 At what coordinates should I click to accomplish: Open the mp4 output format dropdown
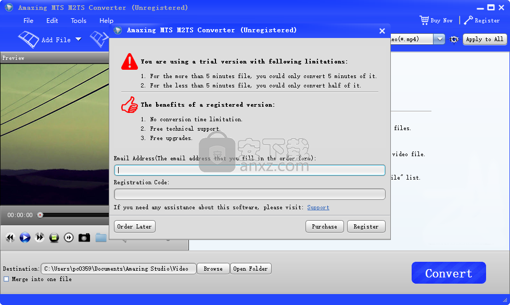tap(439, 39)
